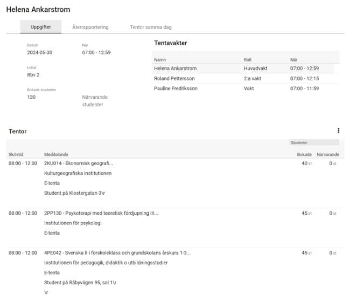This screenshot has width=349, height=301.
Task: Sort exams by Bokade column
Action: click(x=304, y=154)
